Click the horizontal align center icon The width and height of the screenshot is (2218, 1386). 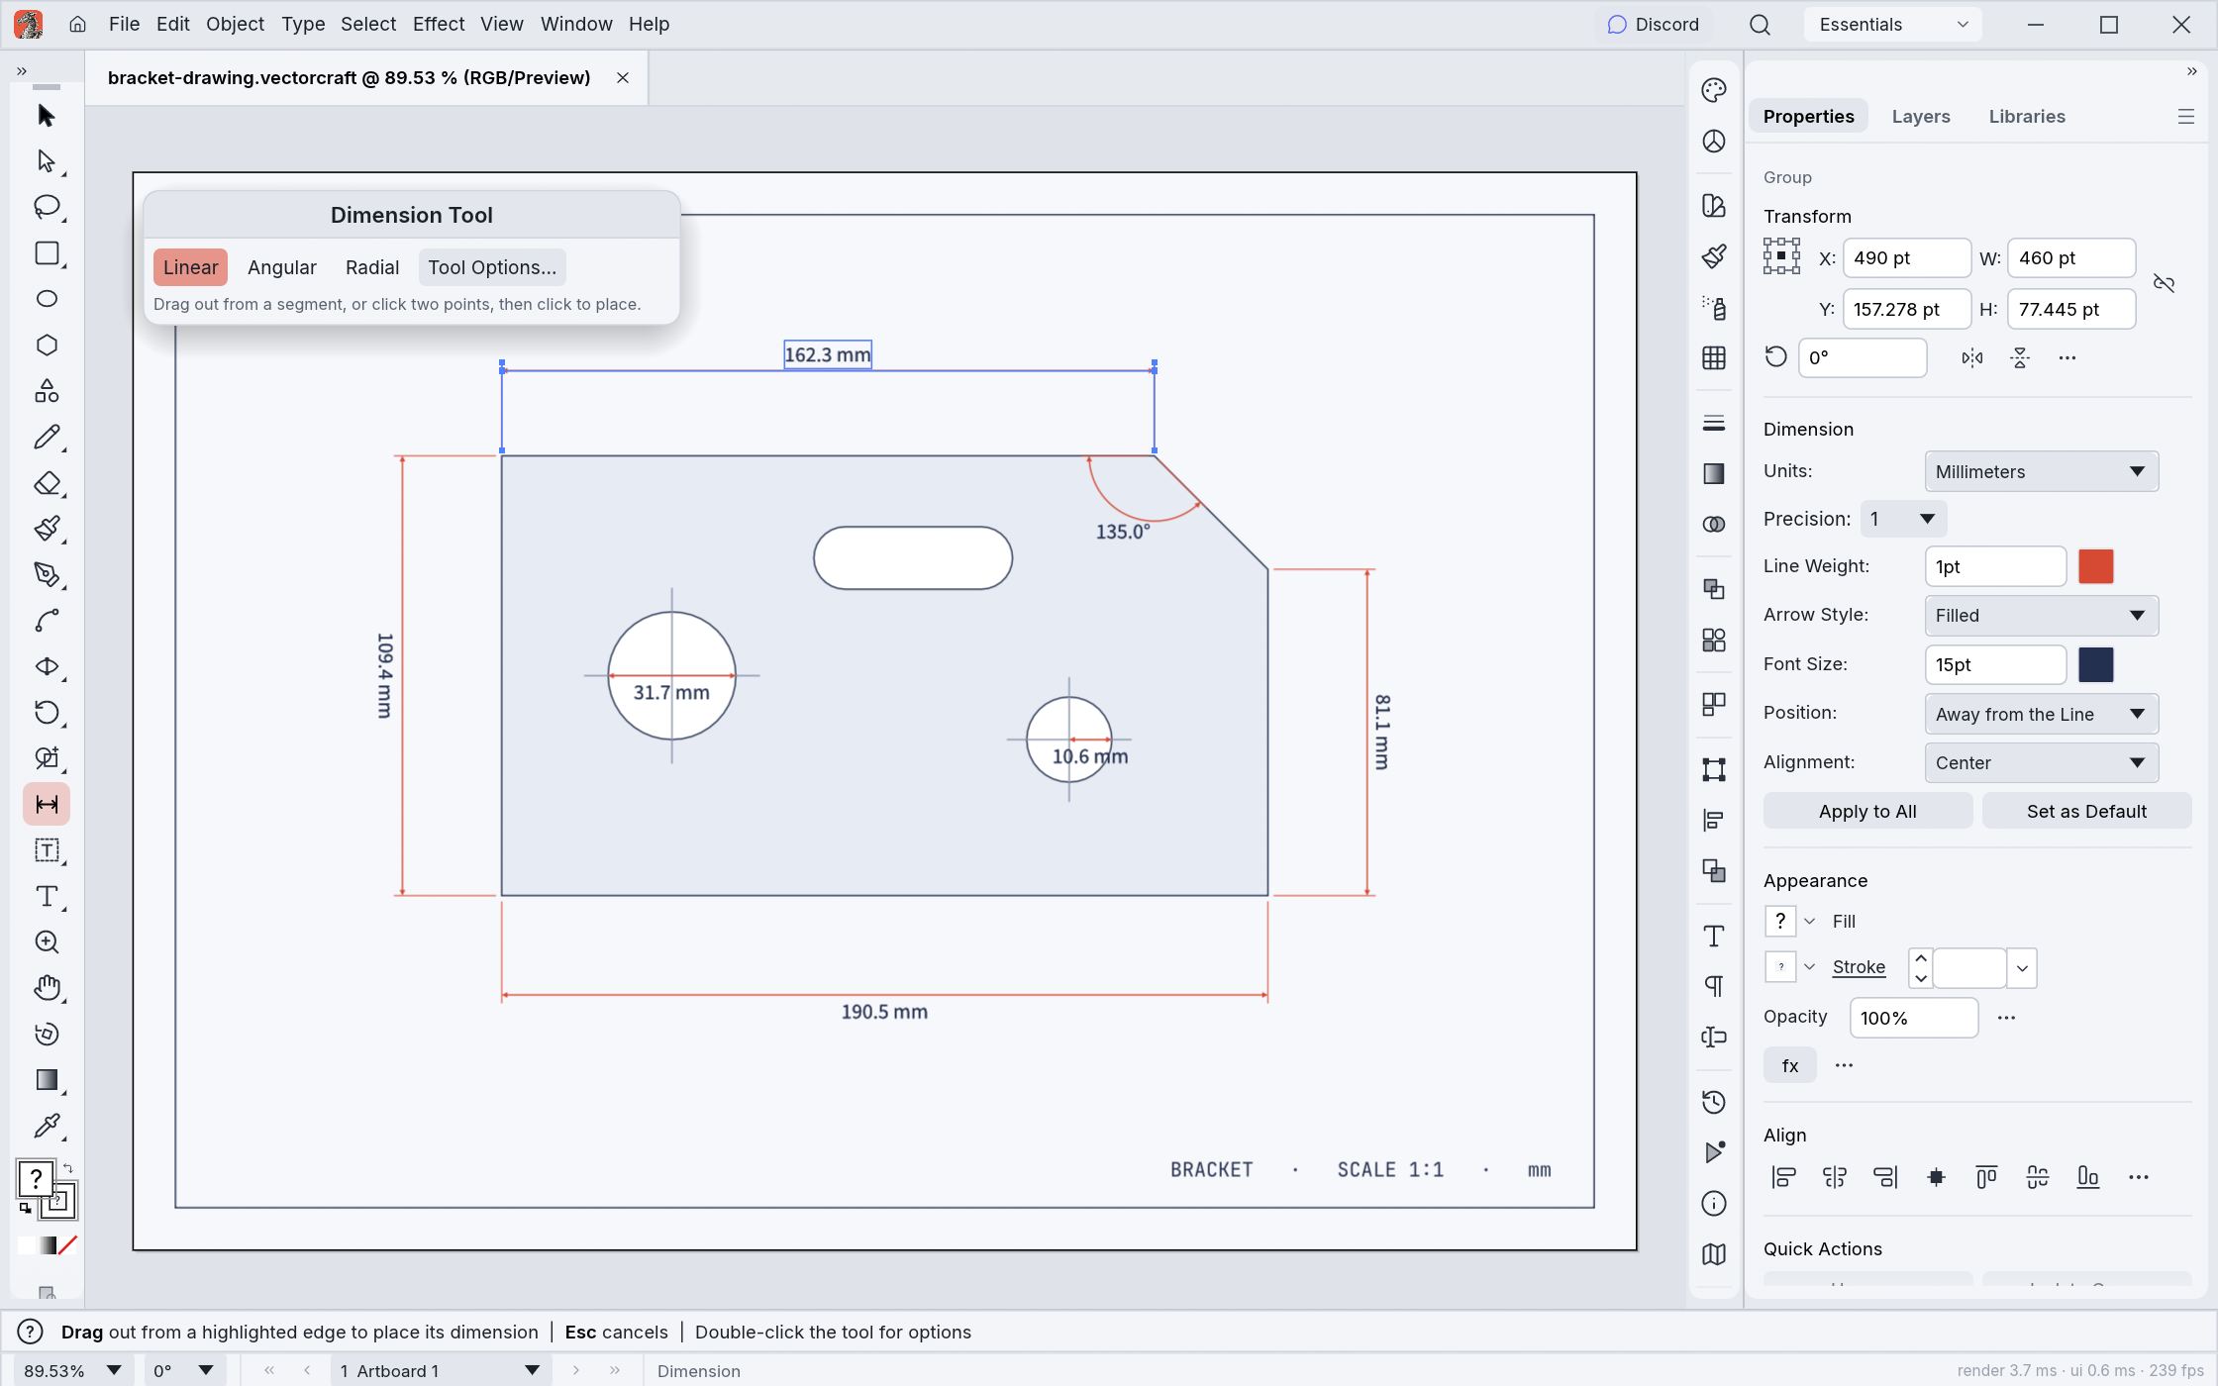coord(1835,1177)
